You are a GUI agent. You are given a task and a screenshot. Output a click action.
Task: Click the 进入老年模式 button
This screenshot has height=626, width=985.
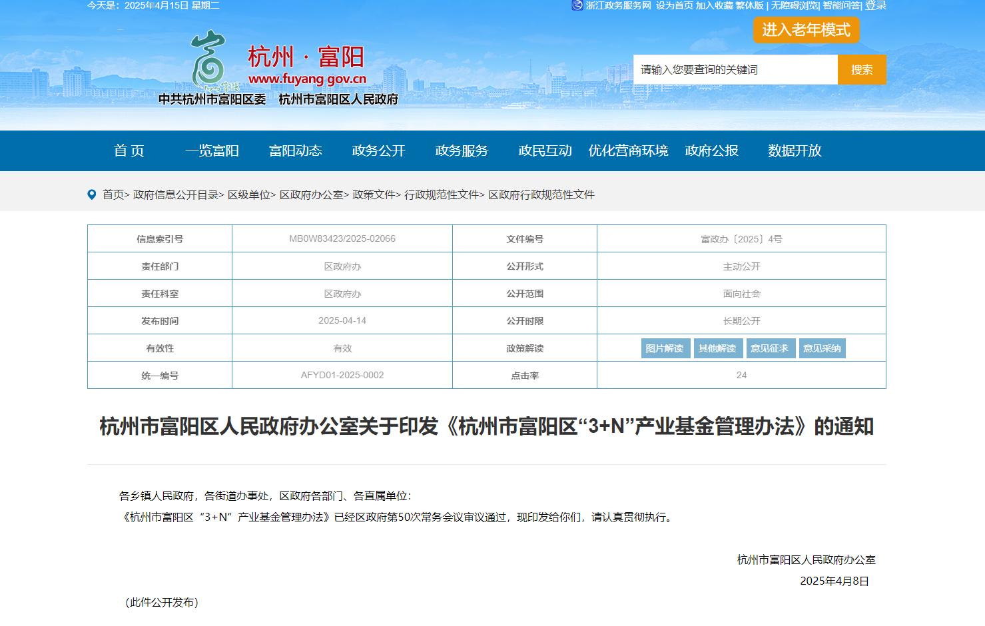[x=807, y=30]
